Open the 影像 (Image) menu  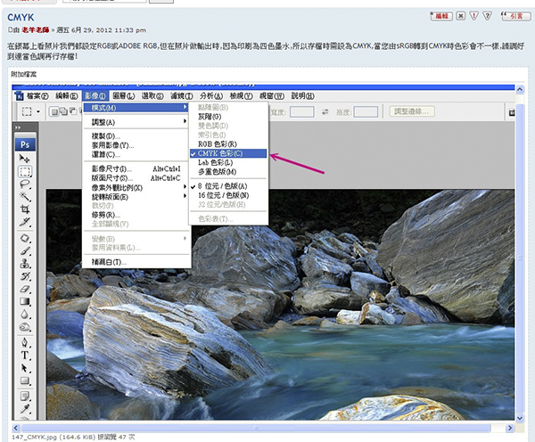click(95, 95)
